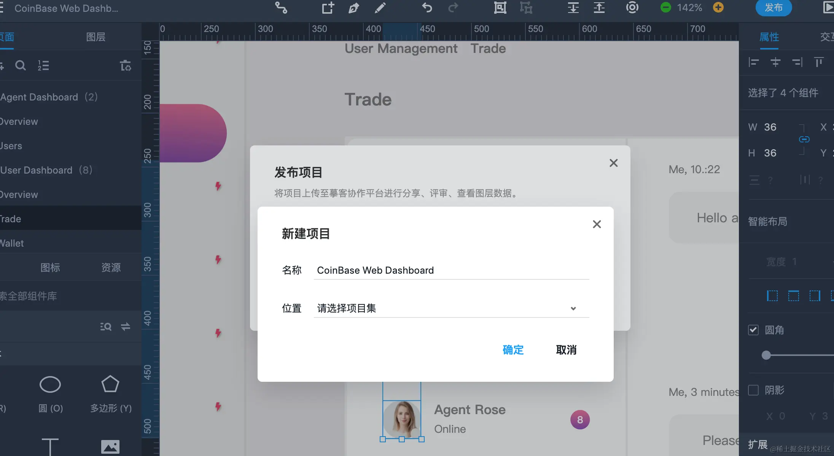Click the zoom out minus icon
Screen dimensions: 834x456
click(x=666, y=8)
